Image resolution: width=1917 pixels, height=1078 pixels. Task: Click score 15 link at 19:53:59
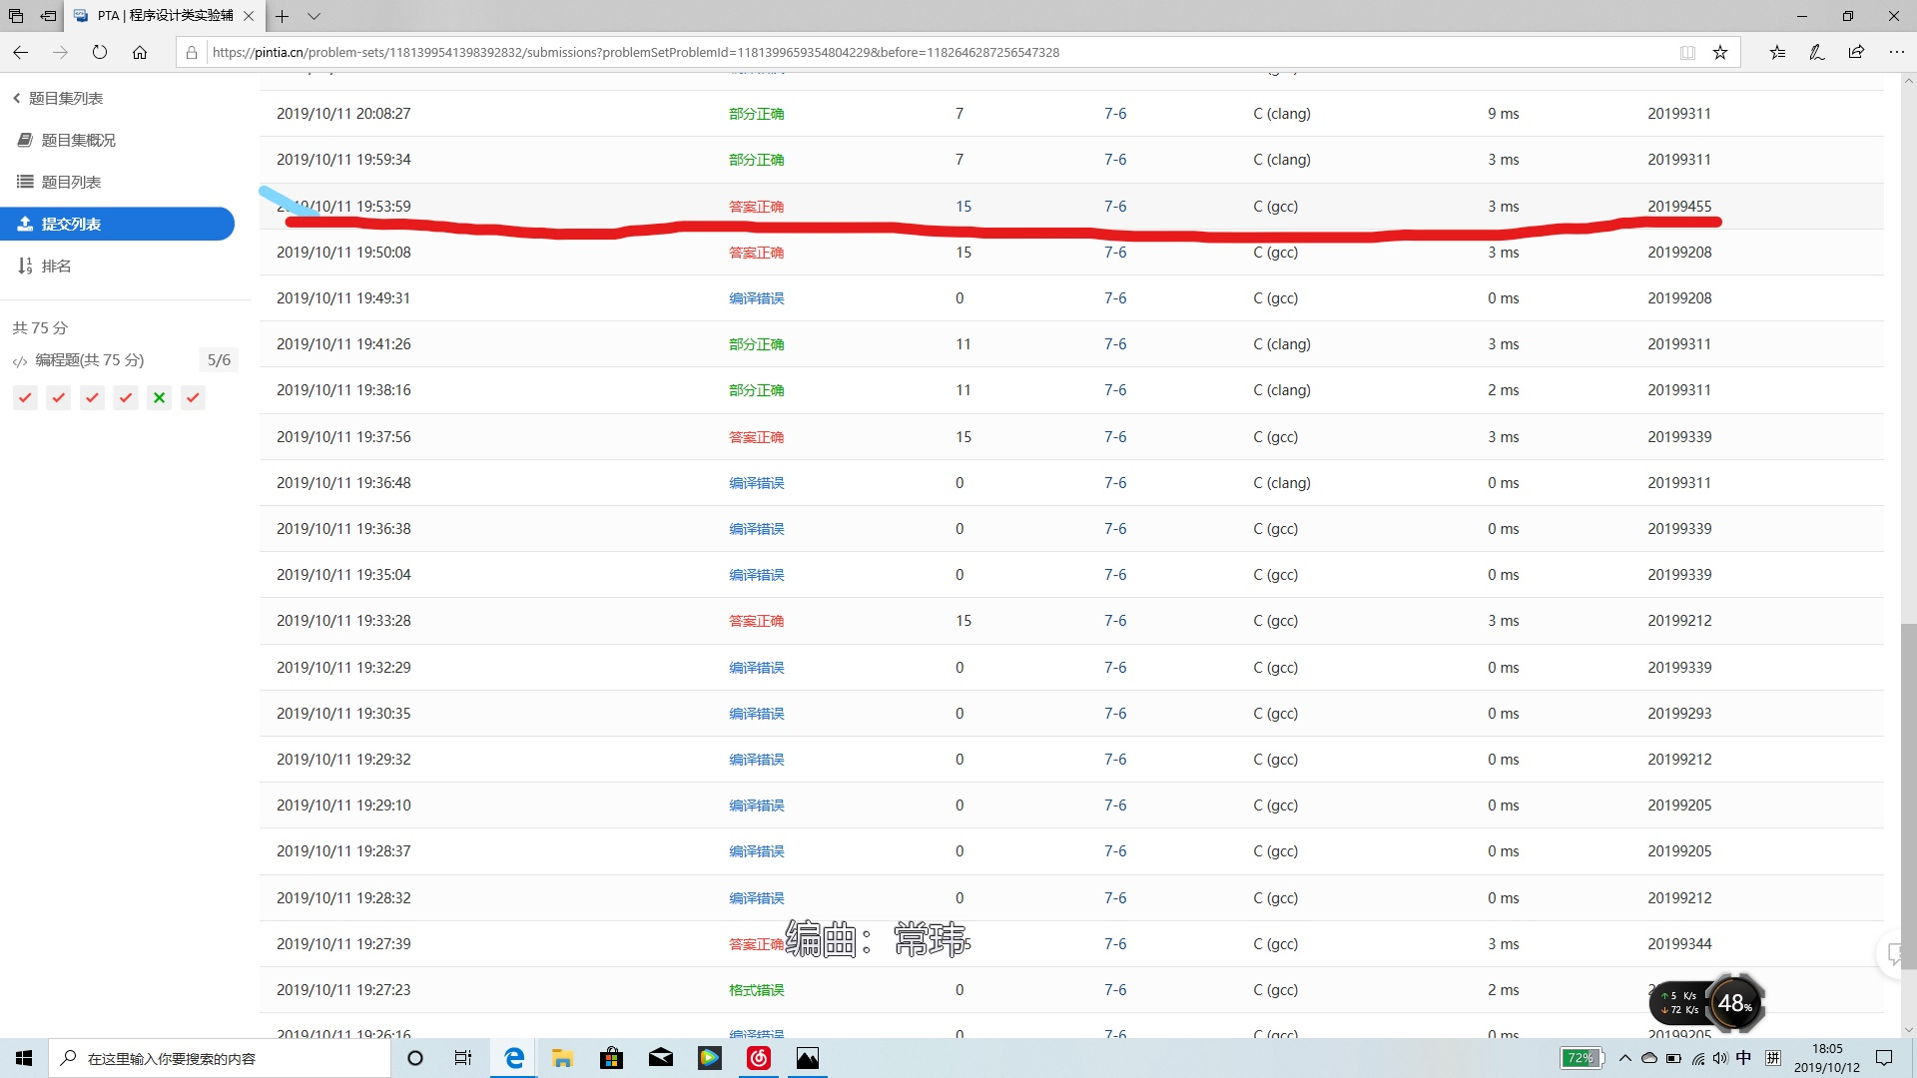coord(962,207)
